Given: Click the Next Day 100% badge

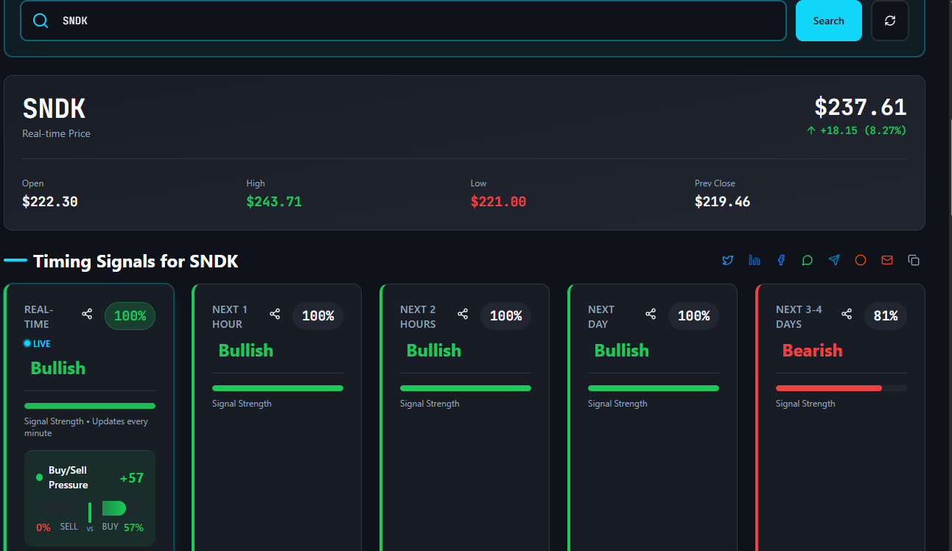Looking at the screenshot, I should (x=694, y=316).
